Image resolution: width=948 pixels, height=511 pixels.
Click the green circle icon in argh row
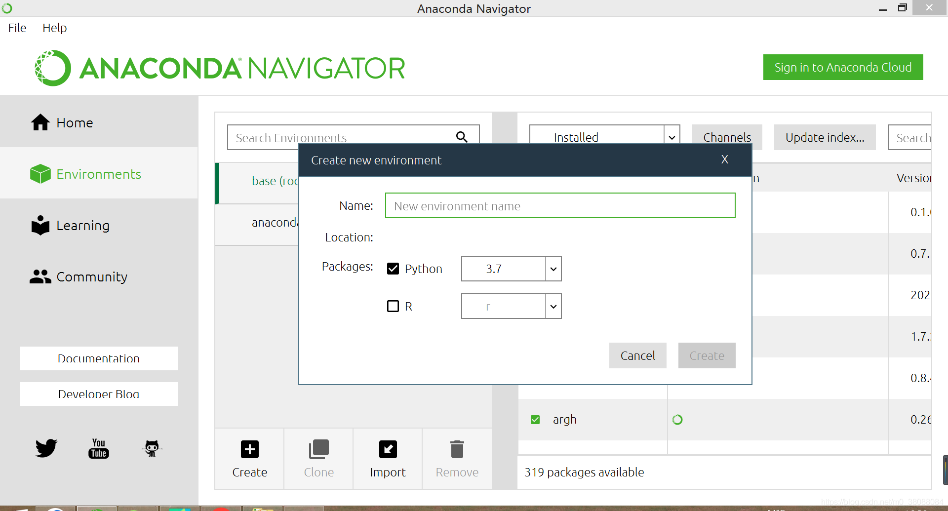click(x=677, y=420)
